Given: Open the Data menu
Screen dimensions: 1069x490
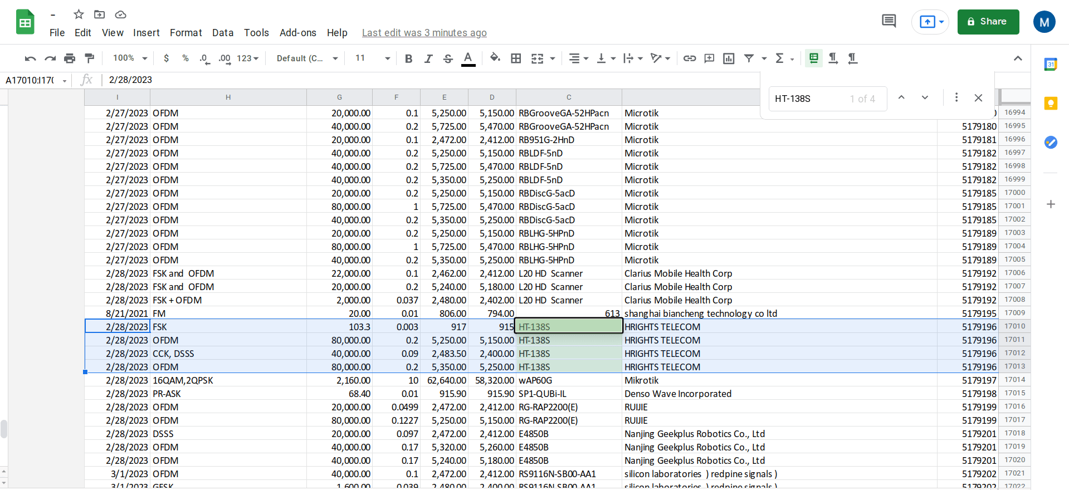Looking at the screenshot, I should click(x=223, y=33).
